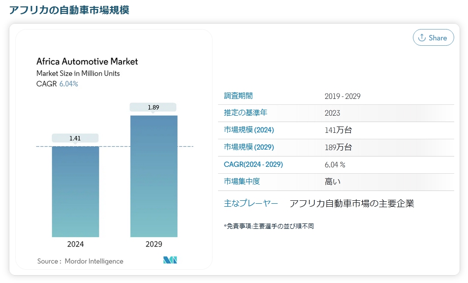Click the Source: Mordor Intelligence text
Screen dimensions: 468x283
tap(80, 261)
